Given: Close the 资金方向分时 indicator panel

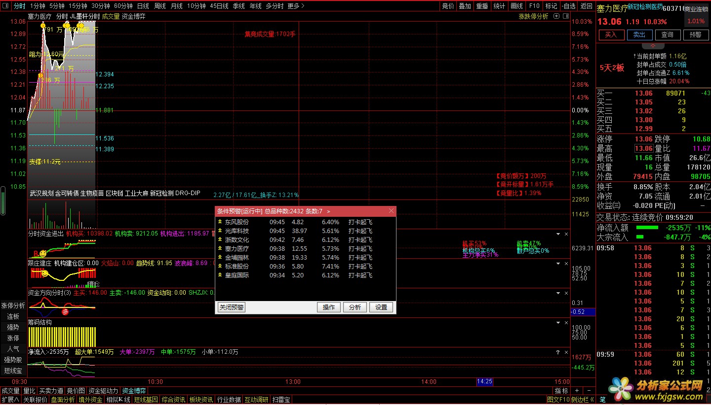Looking at the screenshot, I should (x=566, y=293).
